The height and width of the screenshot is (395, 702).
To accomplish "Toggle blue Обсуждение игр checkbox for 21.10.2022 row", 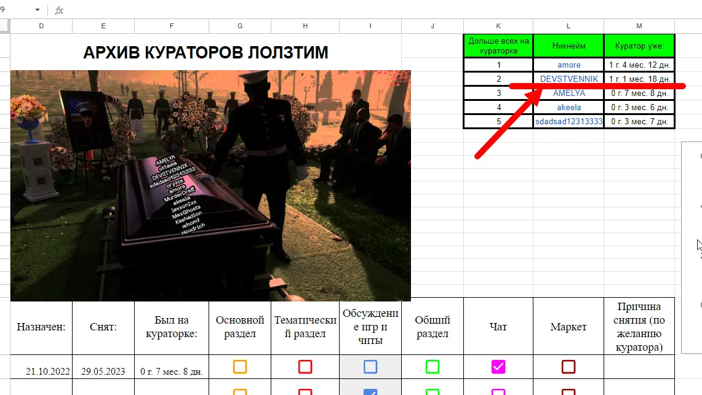I will click(370, 367).
